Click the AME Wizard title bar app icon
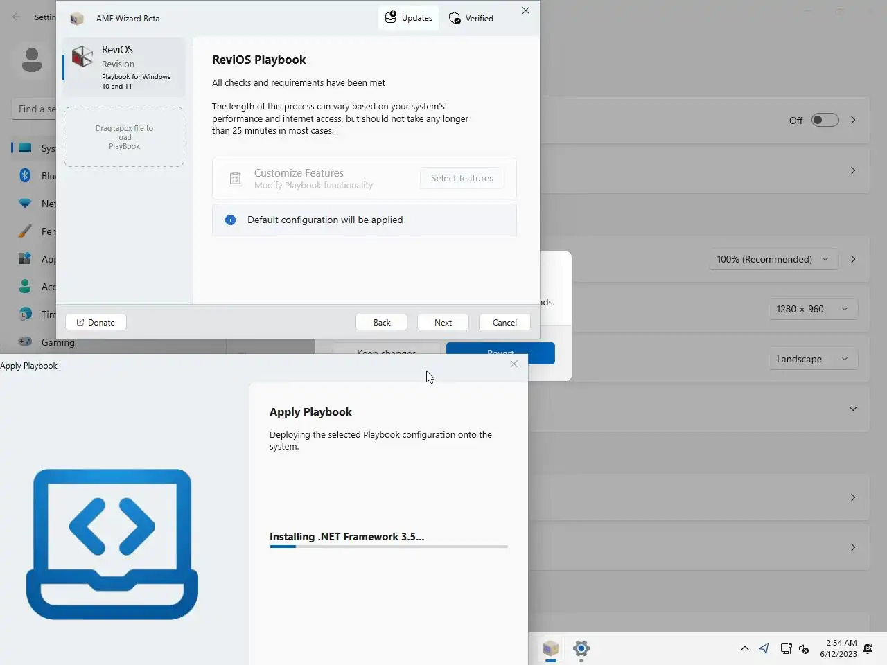Screen dimensions: 887x665 77,19
